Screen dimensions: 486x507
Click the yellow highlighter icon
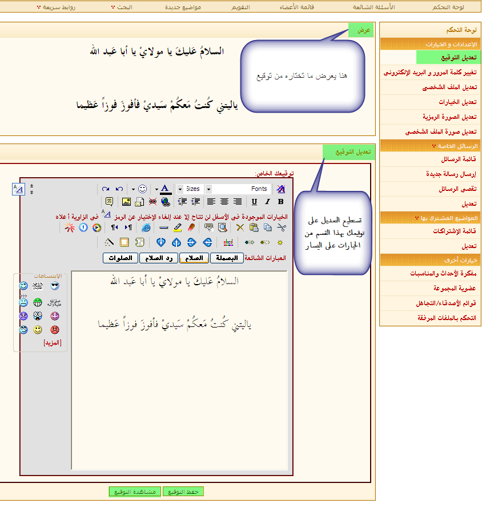tap(177, 227)
